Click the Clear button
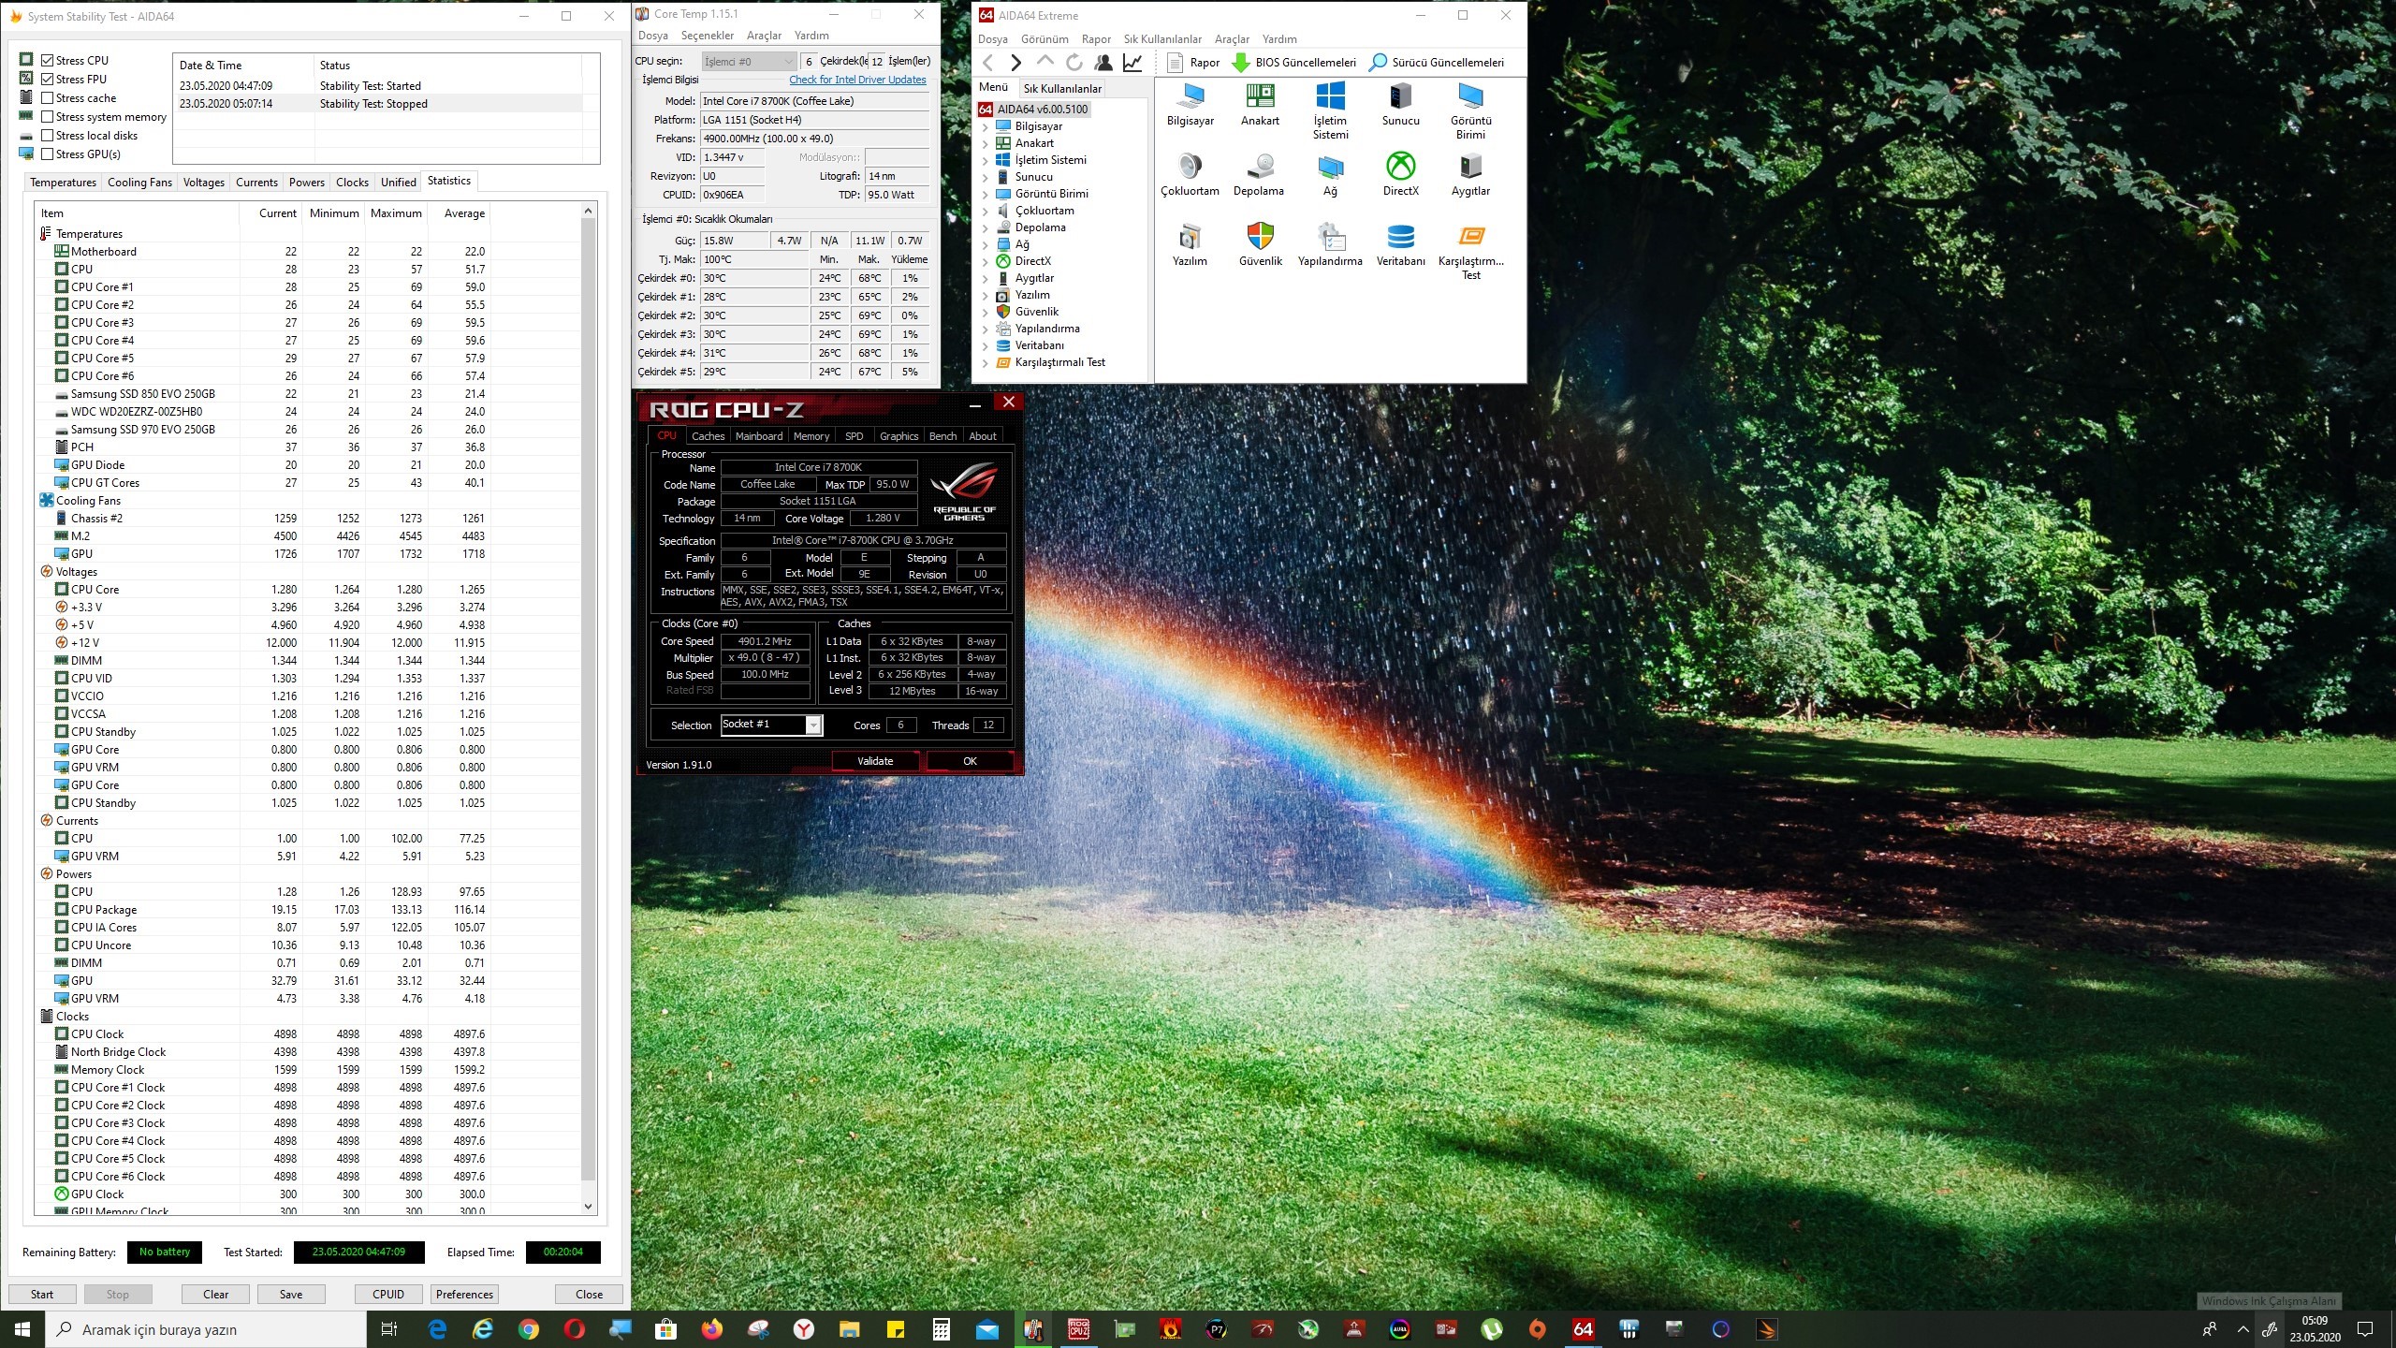Image resolution: width=2396 pixels, height=1348 pixels. pos(215,1294)
